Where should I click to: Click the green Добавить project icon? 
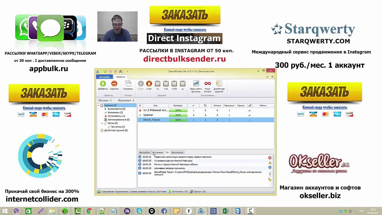[103, 84]
